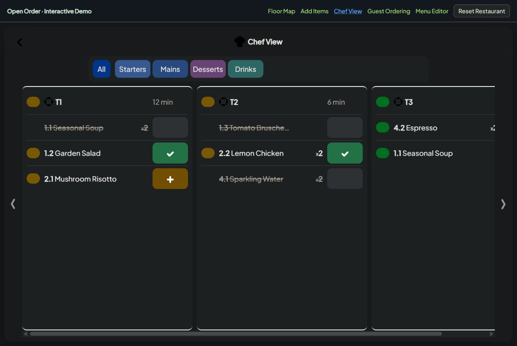Click the horizontal scrollbar thumb

236,334
